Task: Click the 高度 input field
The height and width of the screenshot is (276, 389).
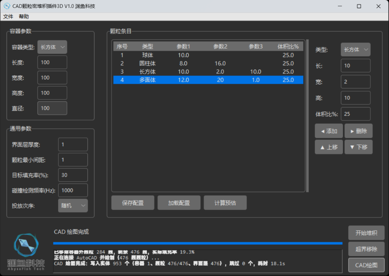Action: point(52,93)
